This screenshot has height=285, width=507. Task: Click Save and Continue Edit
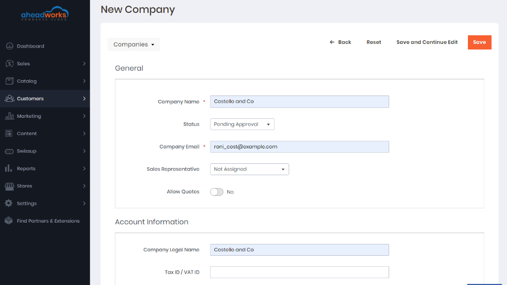(427, 43)
